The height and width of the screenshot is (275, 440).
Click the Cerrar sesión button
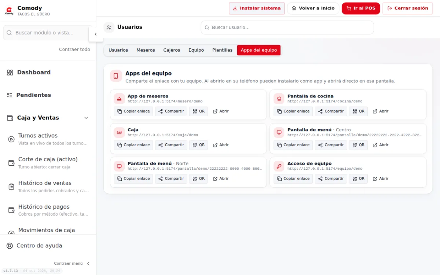pyautogui.click(x=408, y=8)
